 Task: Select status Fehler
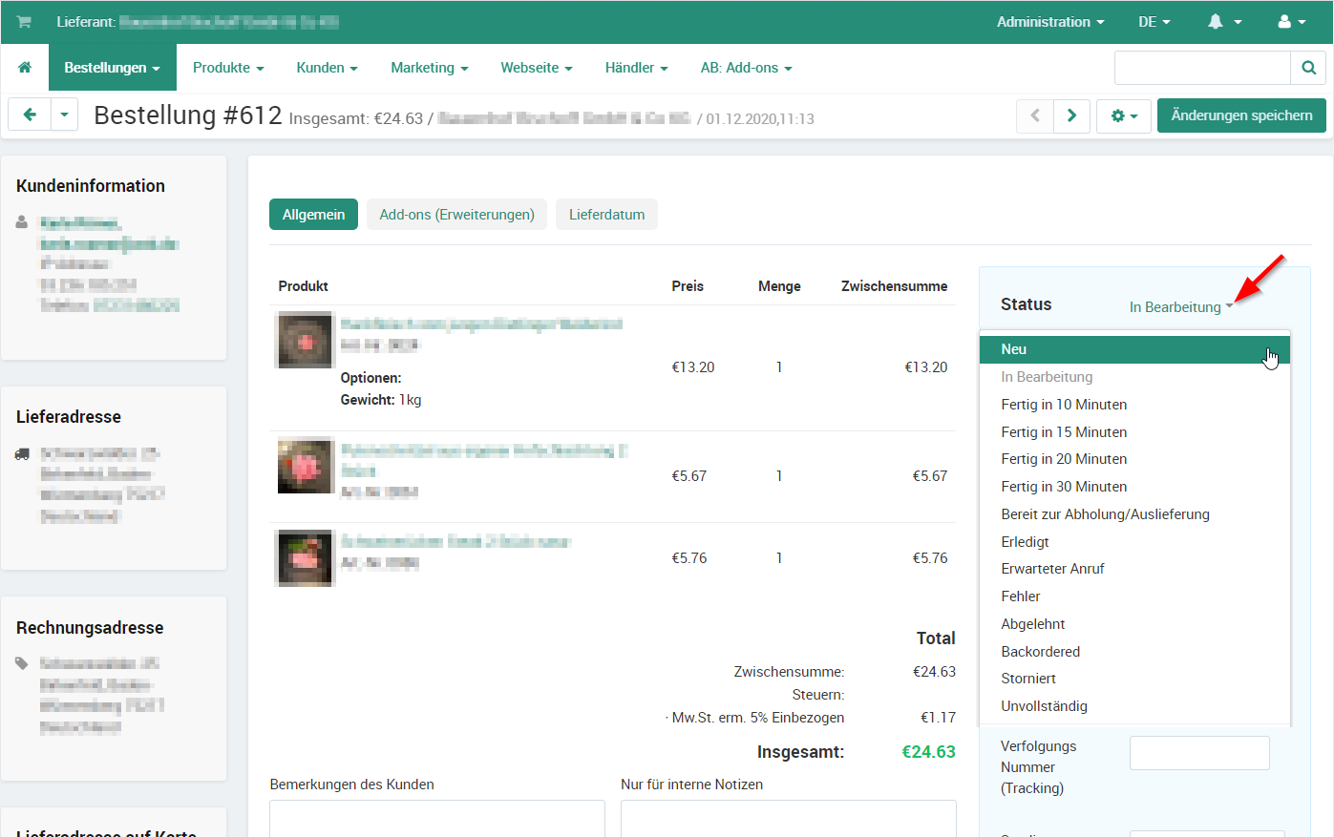pos(1134,596)
